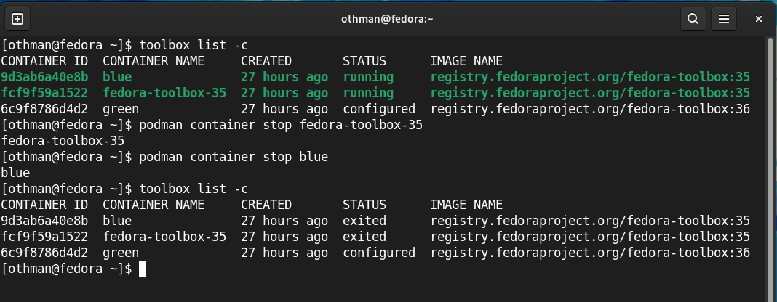
Task: Click the STATUS header in the second listing
Action: click(364, 205)
